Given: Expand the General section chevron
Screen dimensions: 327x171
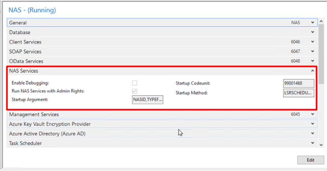Looking at the screenshot, I should pyautogui.click(x=312, y=22).
